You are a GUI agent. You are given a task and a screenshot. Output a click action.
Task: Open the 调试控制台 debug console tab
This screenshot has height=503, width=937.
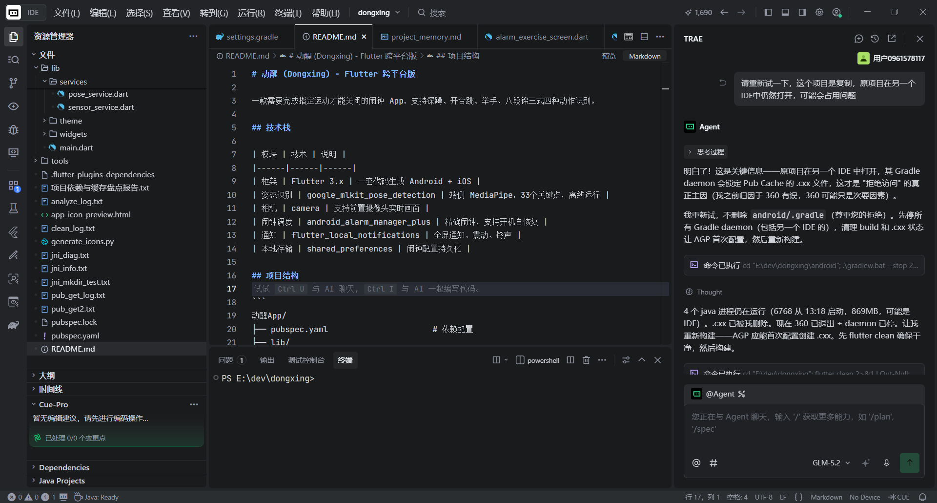(x=306, y=360)
